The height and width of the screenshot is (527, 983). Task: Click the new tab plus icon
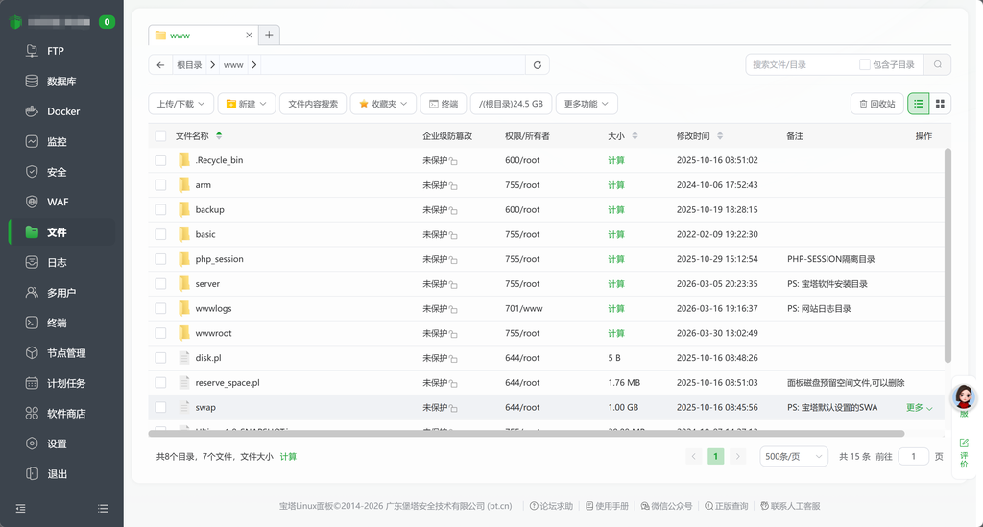(x=269, y=35)
